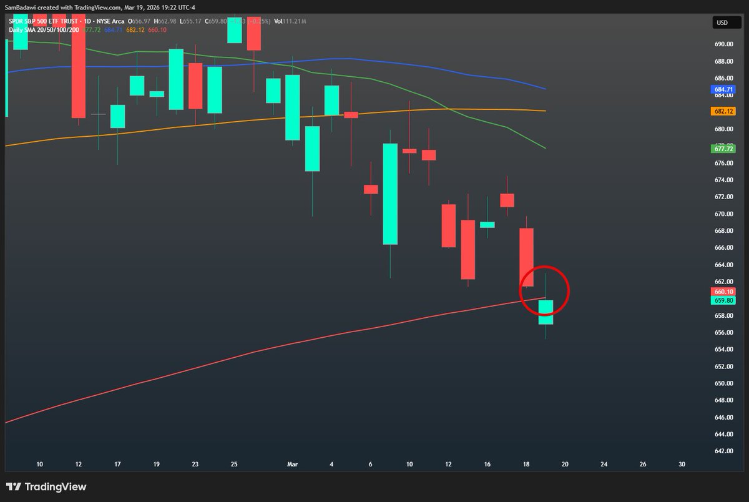Click the low value L655.17
This screenshot has width=749, height=502.
coord(191,21)
